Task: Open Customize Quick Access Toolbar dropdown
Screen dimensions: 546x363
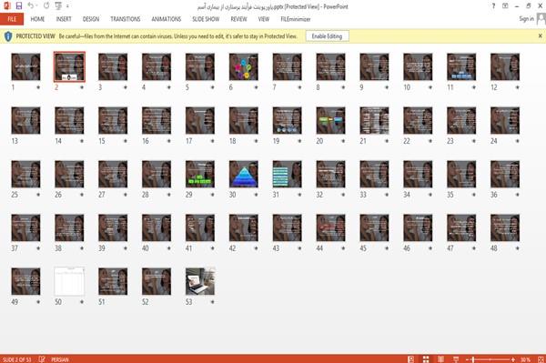Action: 67,6
